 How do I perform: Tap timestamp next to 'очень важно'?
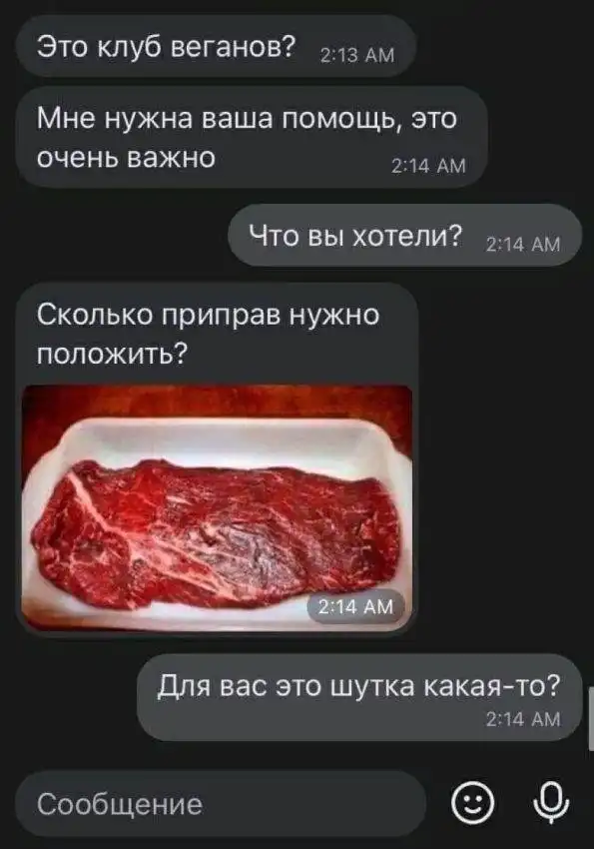pyautogui.click(x=428, y=166)
